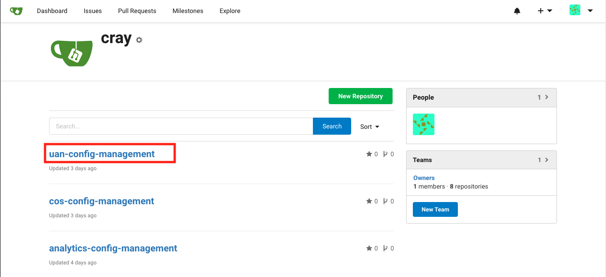Image resolution: width=606 pixels, height=277 pixels.
Task: Click the cray member avatar under People
Action: (x=424, y=124)
